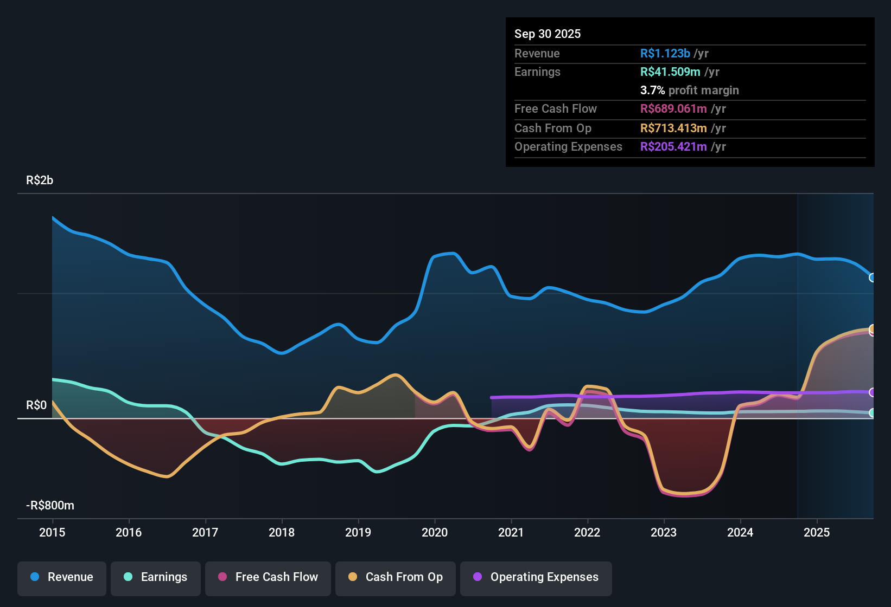Screen dimensions: 891x607
Task: Open the Free Cash Flow legend filter
Action: tap(268, 577)
